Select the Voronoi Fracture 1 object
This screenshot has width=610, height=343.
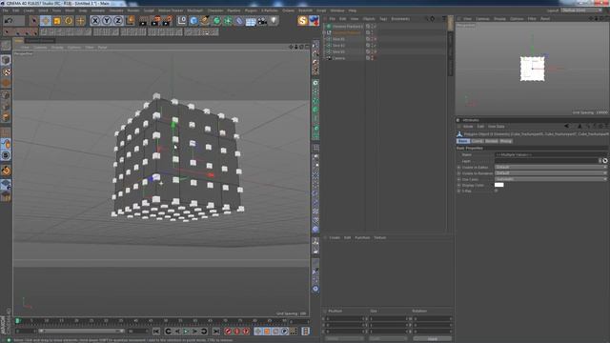pyautogui.click(x=348, y=27)
